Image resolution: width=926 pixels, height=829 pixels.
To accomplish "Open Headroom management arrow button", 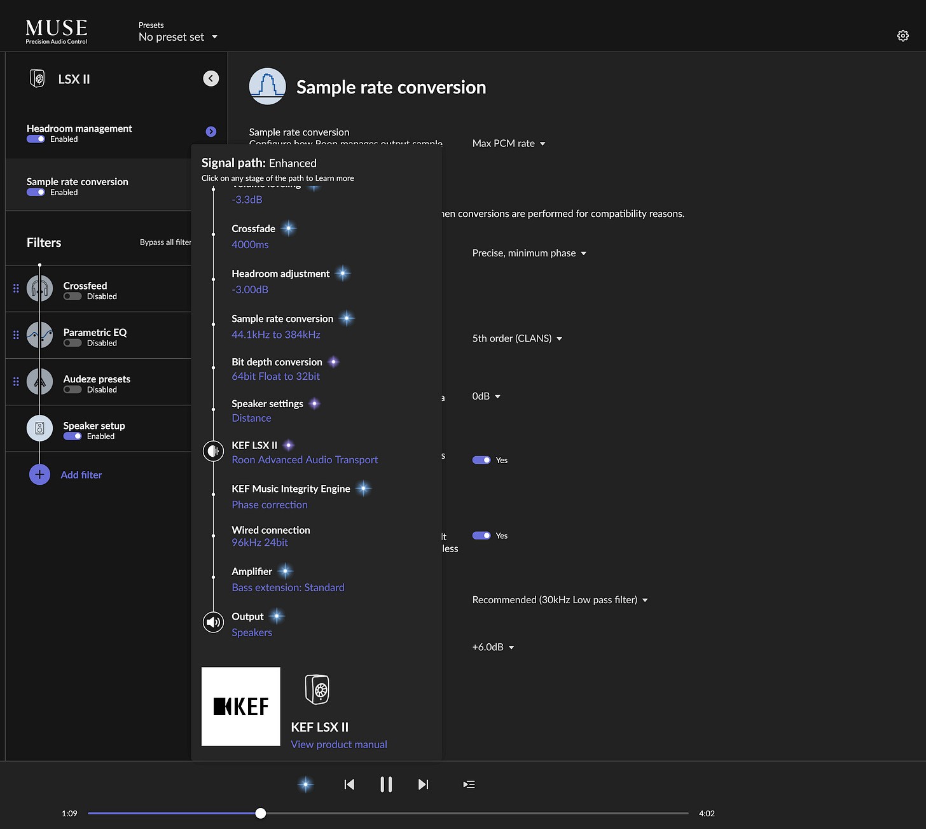I will tap(211, 132).
